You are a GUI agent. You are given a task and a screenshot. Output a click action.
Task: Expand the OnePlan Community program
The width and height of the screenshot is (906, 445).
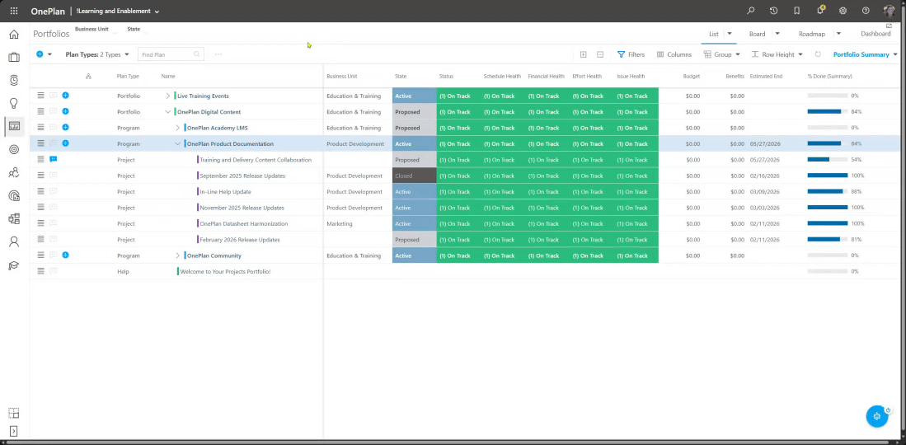point(177,255)
